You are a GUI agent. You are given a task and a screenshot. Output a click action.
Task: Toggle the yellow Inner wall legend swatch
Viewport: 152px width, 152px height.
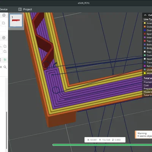pos(145,23)
